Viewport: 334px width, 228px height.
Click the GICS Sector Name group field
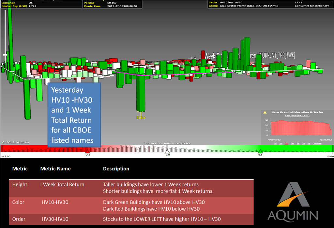[x=243, y=6]
